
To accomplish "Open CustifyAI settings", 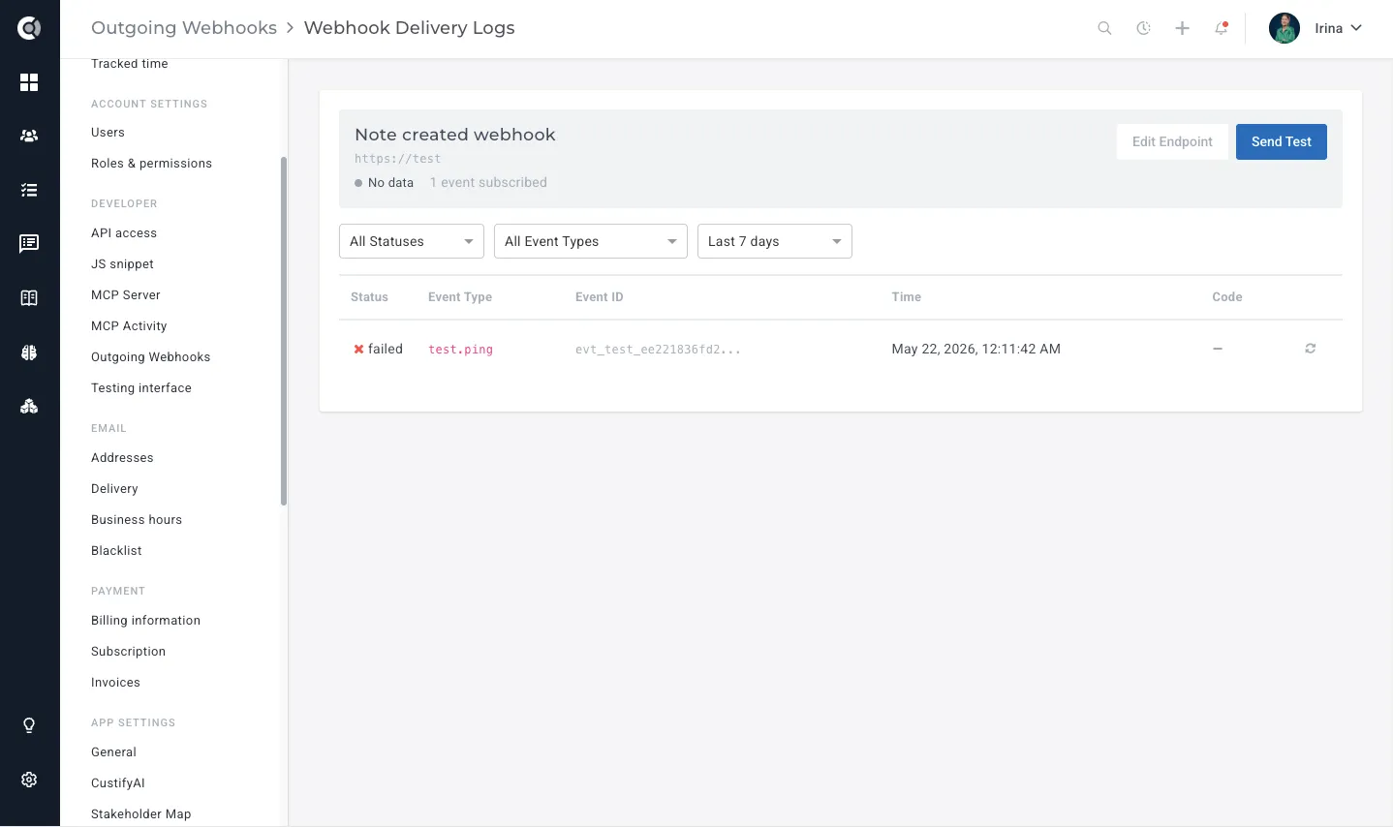I will pos(118,783).
